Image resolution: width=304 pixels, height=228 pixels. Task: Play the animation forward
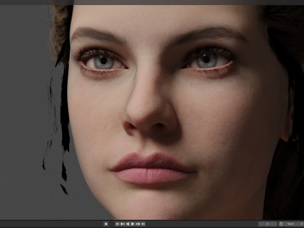[x=132, y=224]
